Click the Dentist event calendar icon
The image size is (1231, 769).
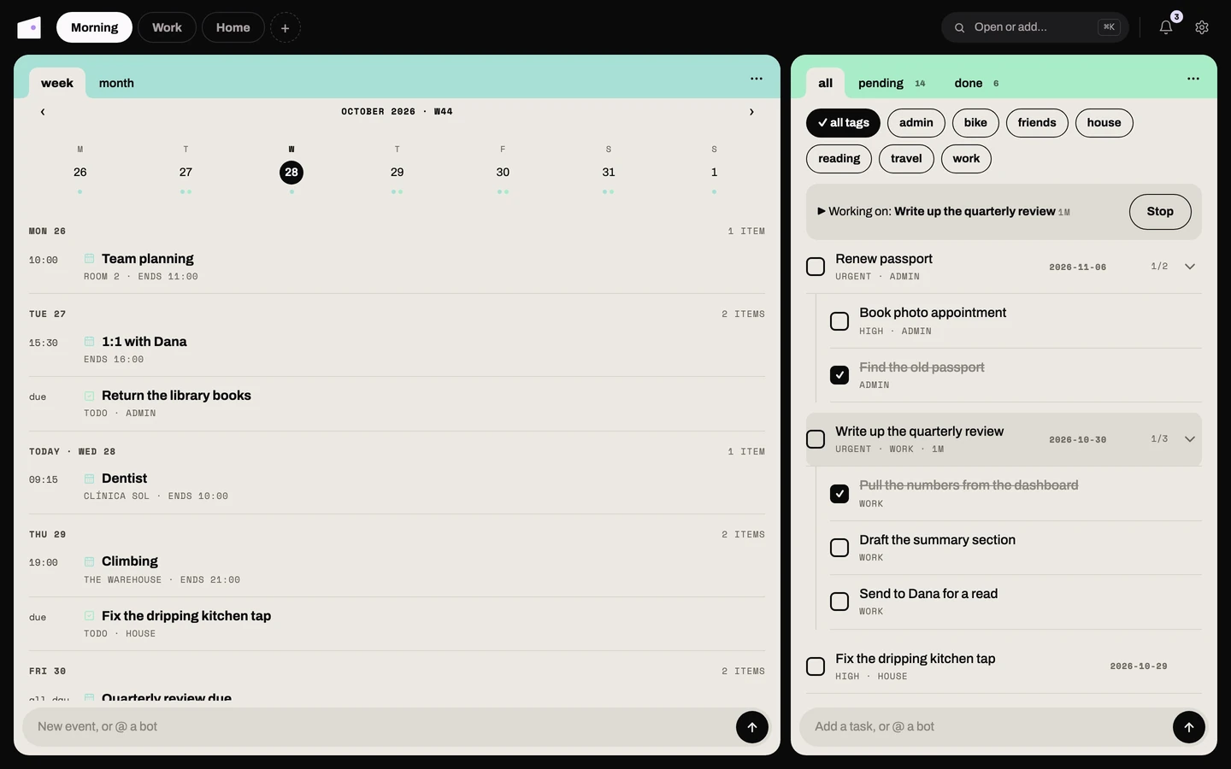(x=89, y=478)
